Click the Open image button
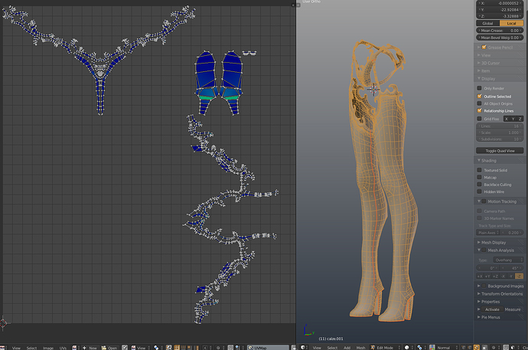This screenshot has width=528, height=350. (x=109, y=348)
